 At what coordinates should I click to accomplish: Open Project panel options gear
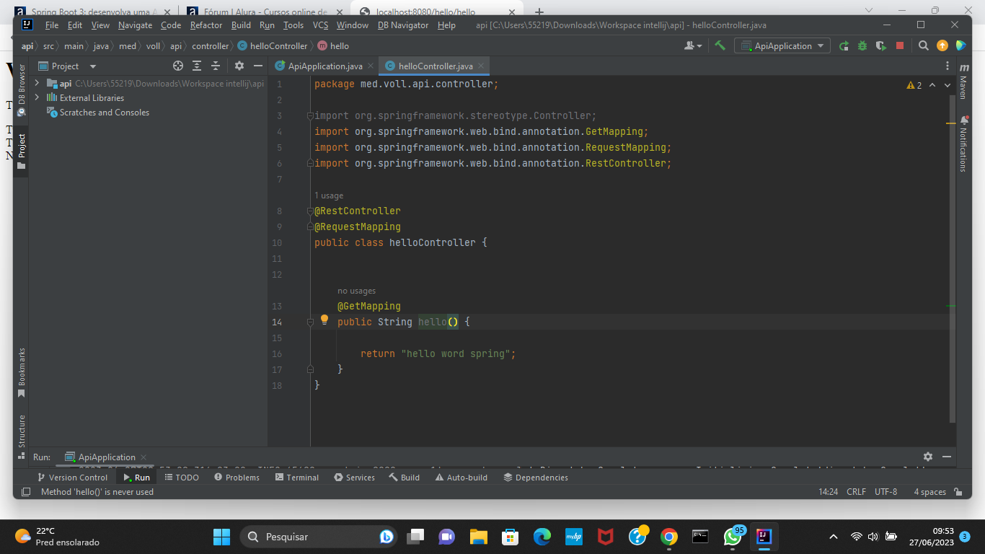[x=239, y=66]
